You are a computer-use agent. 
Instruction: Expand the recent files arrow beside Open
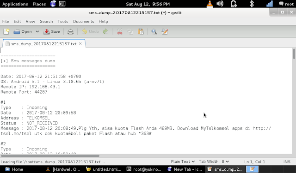pyautogui.click(x=37, y=31)
